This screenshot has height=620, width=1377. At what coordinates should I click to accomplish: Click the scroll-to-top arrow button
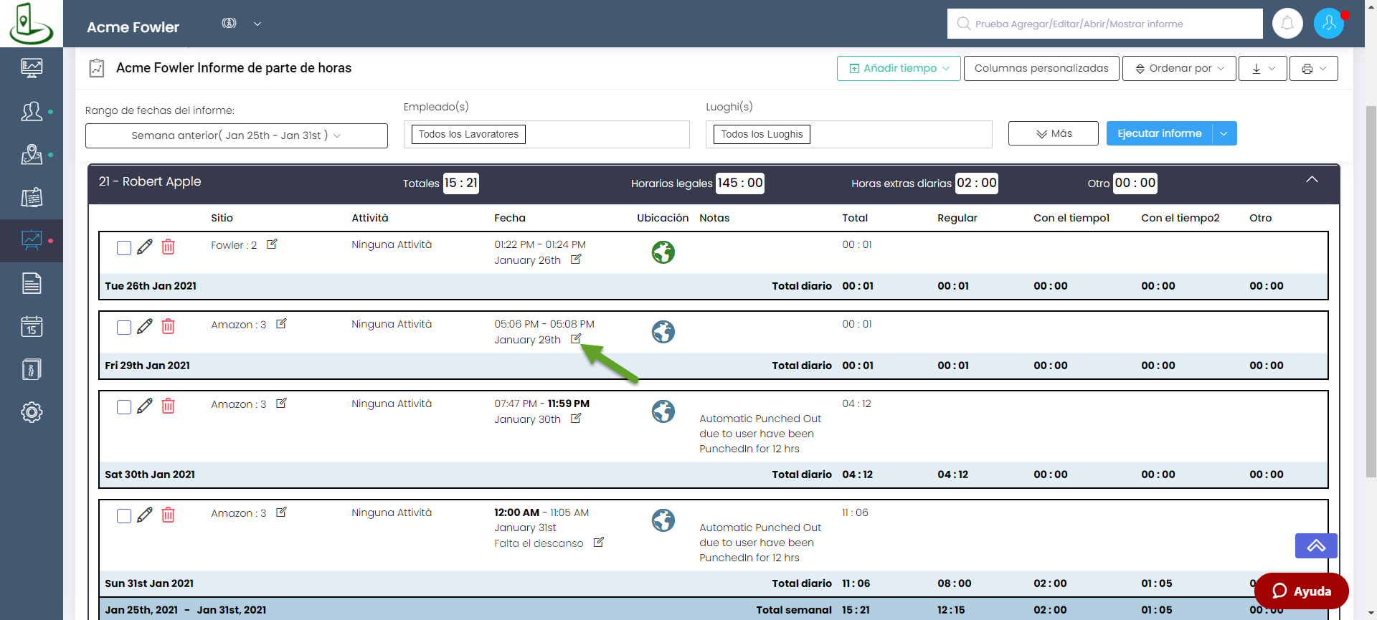[1315, 546]
